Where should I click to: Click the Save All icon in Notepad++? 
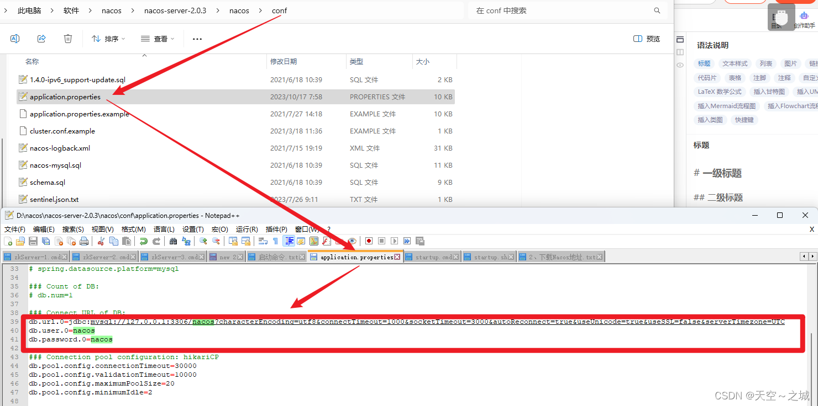point(46,241)
